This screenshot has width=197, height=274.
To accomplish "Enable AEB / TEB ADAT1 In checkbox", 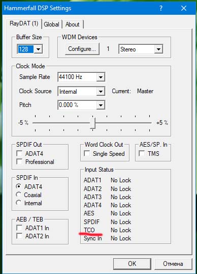I will pos(19,228).
